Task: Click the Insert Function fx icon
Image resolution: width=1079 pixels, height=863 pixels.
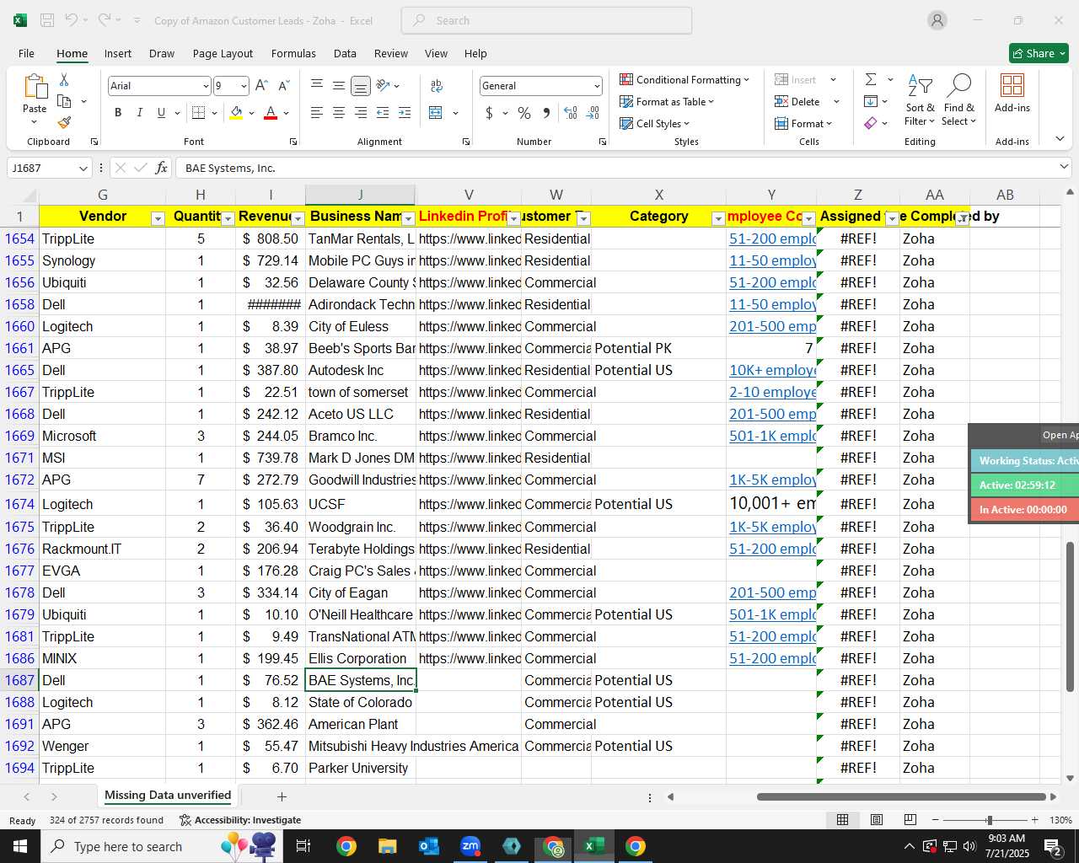Action: tap(161, 168)
